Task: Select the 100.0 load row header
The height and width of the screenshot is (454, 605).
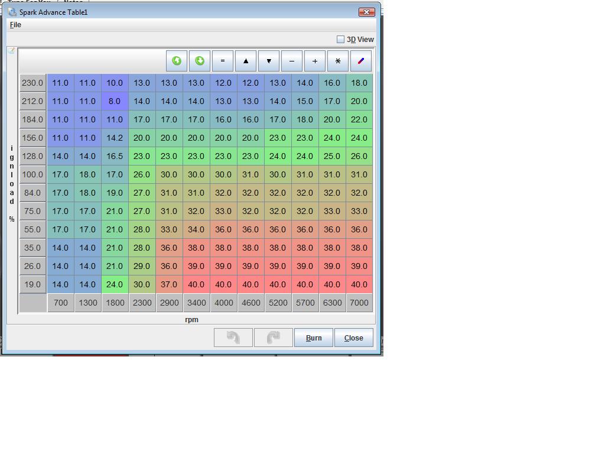Action: (33, 174)
